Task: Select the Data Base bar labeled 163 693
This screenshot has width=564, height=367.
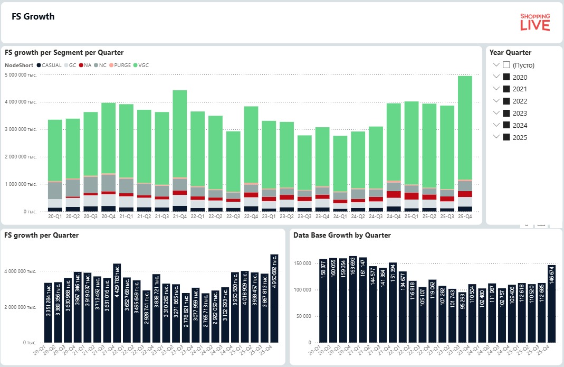Action: (353, 299)
